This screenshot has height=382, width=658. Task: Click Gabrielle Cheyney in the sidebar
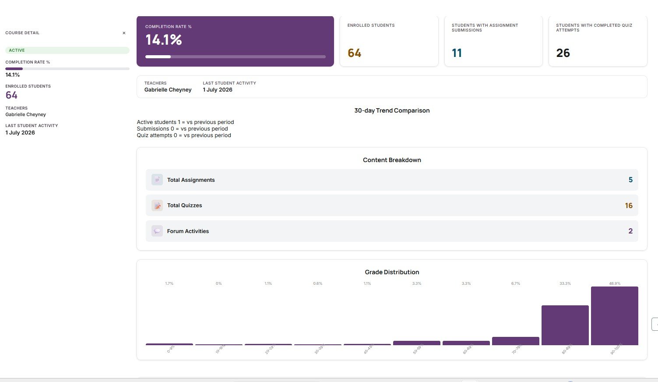click(26, 114)
